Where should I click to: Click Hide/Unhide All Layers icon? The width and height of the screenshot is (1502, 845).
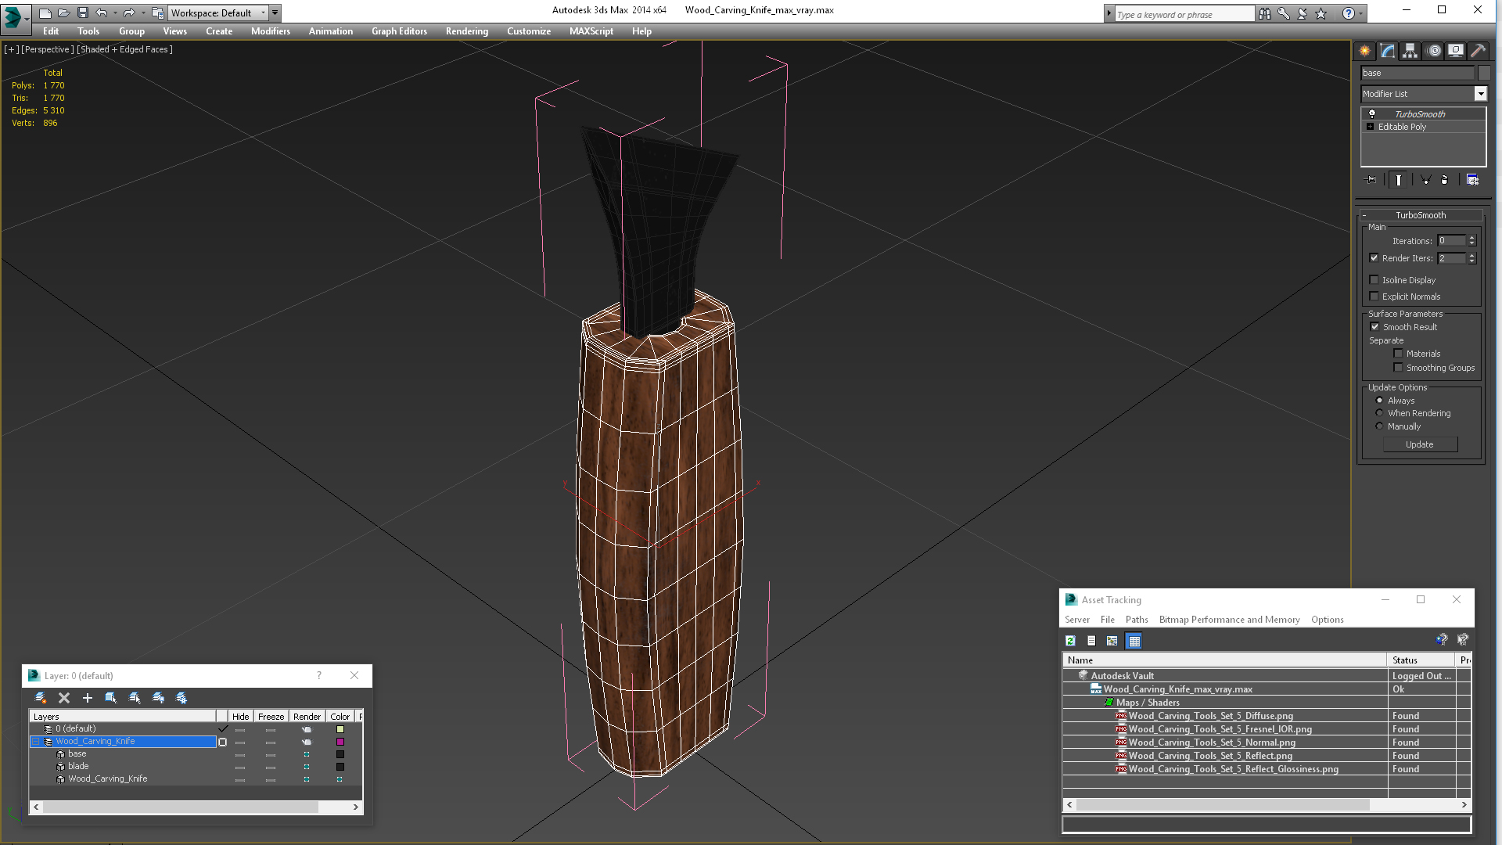tap(158, 698)
